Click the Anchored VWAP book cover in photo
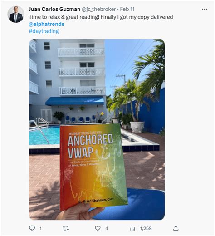This screenshot has width=215, height=236. point(93,167)
